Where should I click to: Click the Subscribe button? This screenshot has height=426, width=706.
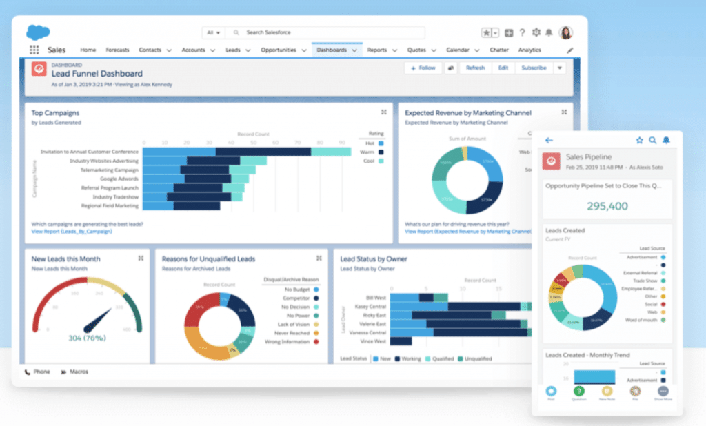tap(534, 68)
